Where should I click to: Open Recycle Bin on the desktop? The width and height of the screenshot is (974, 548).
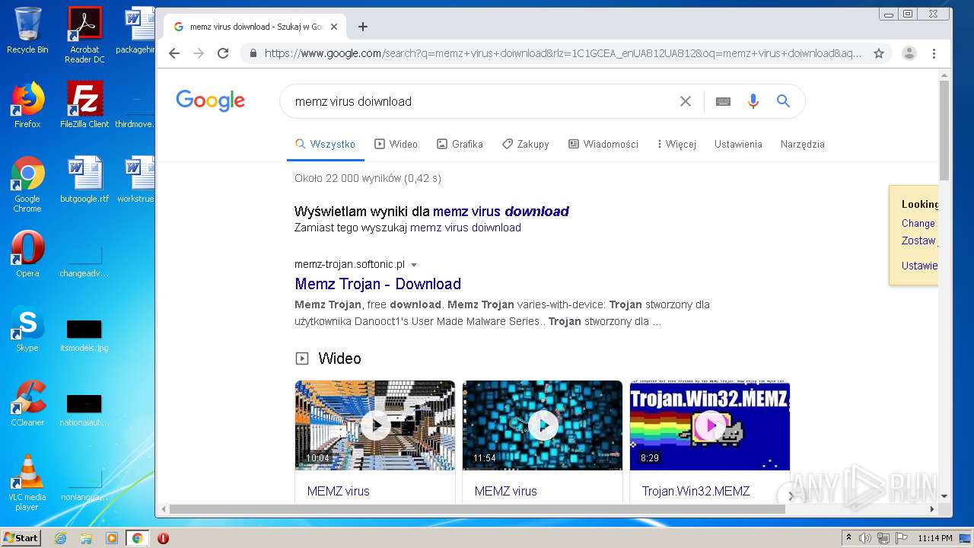(x=27, y=31)
